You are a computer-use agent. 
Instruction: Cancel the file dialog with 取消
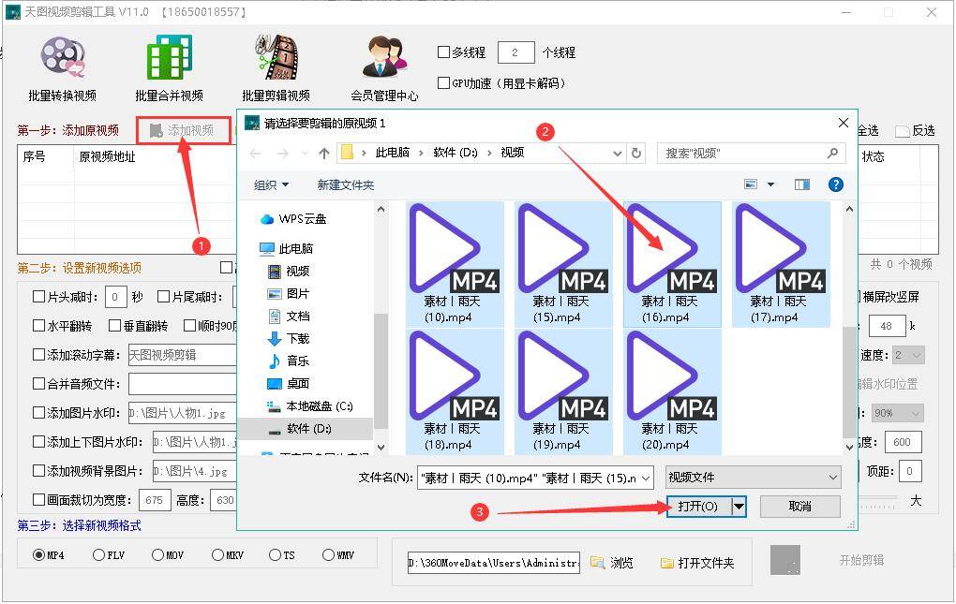coord(799,506)
